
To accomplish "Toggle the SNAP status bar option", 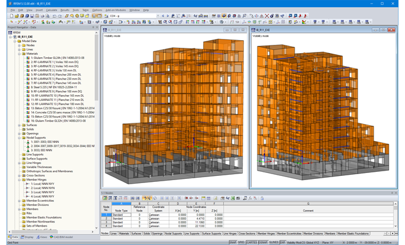I will 233,243.
